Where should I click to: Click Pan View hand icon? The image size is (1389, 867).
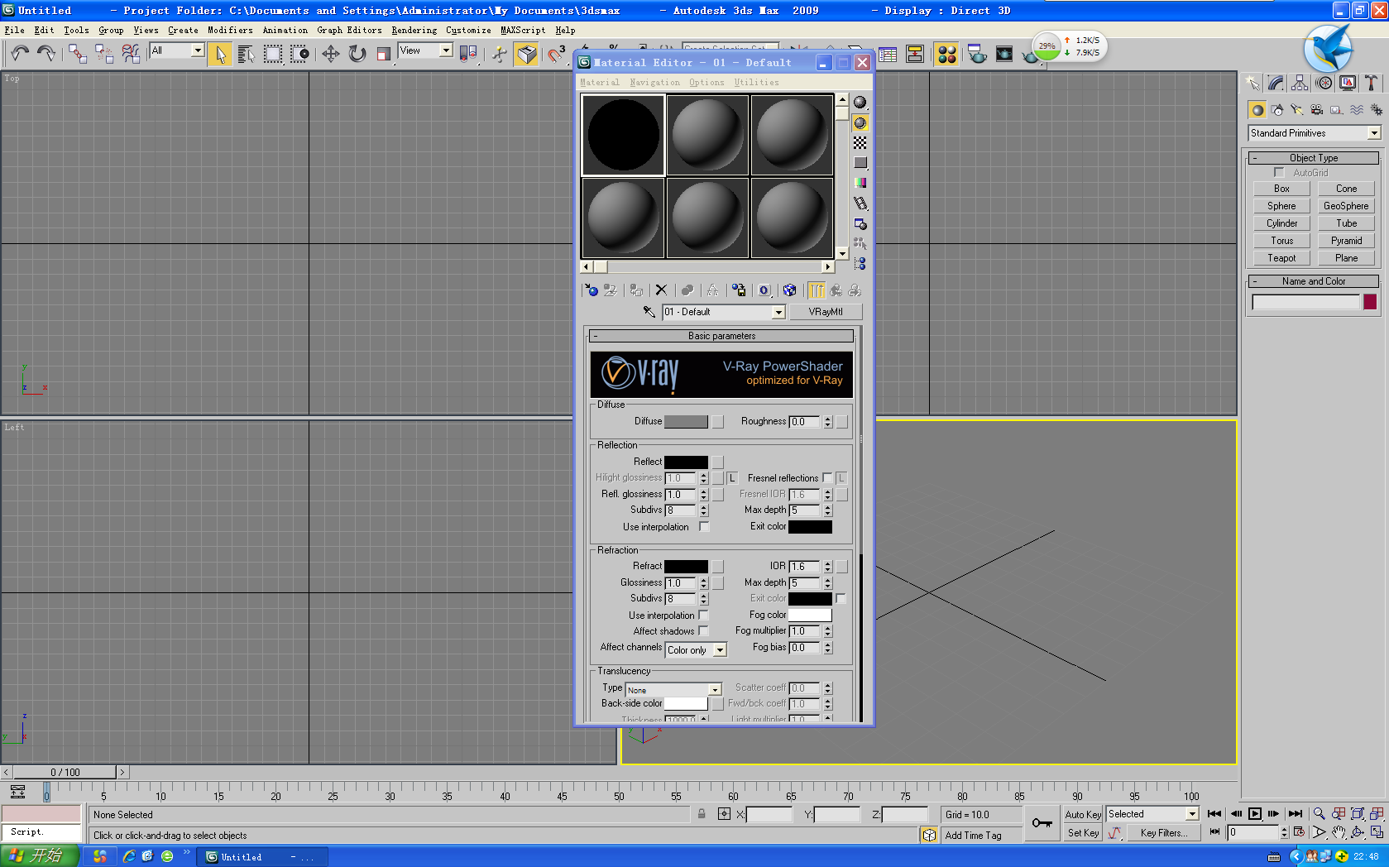[1339, 832]
